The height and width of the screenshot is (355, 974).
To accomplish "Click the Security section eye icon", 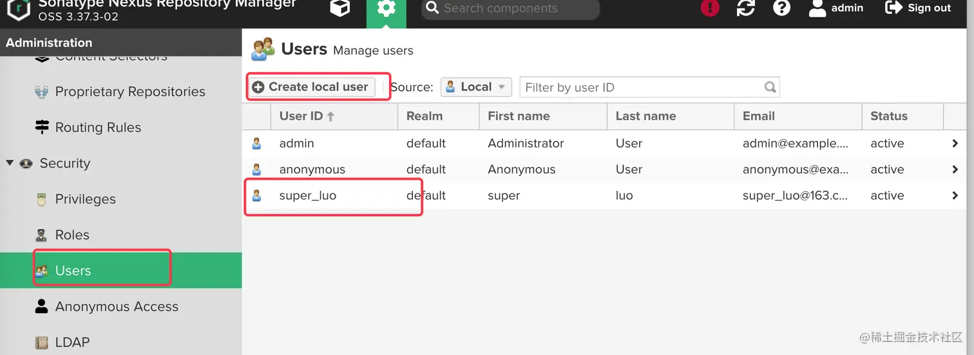I will tap(26, 164).
